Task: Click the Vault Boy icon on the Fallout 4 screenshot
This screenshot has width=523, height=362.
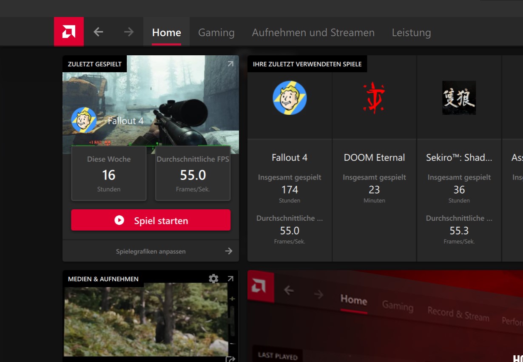Action: point(84,120)
